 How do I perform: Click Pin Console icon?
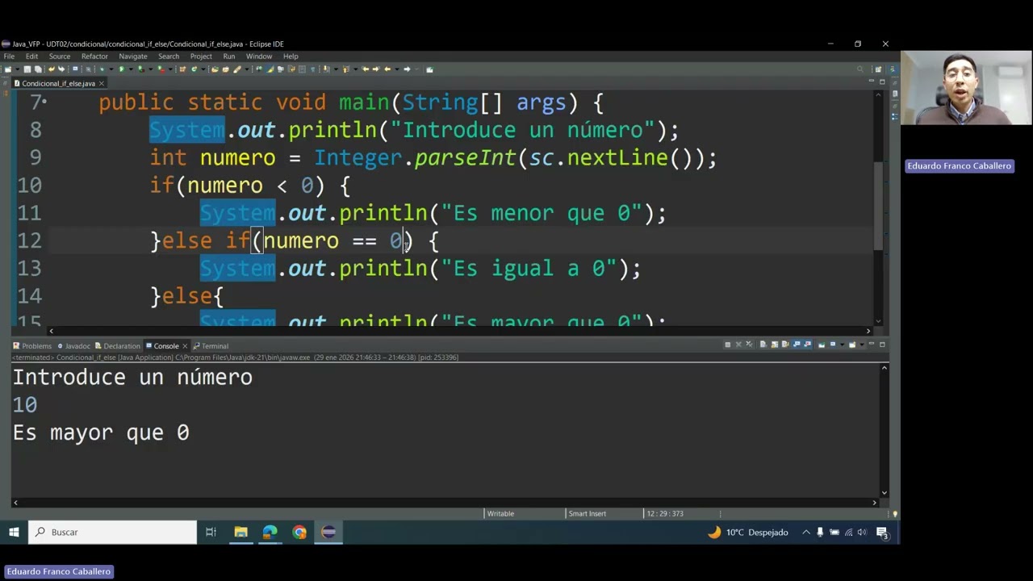pyautogui.click(x=822, y=345)
